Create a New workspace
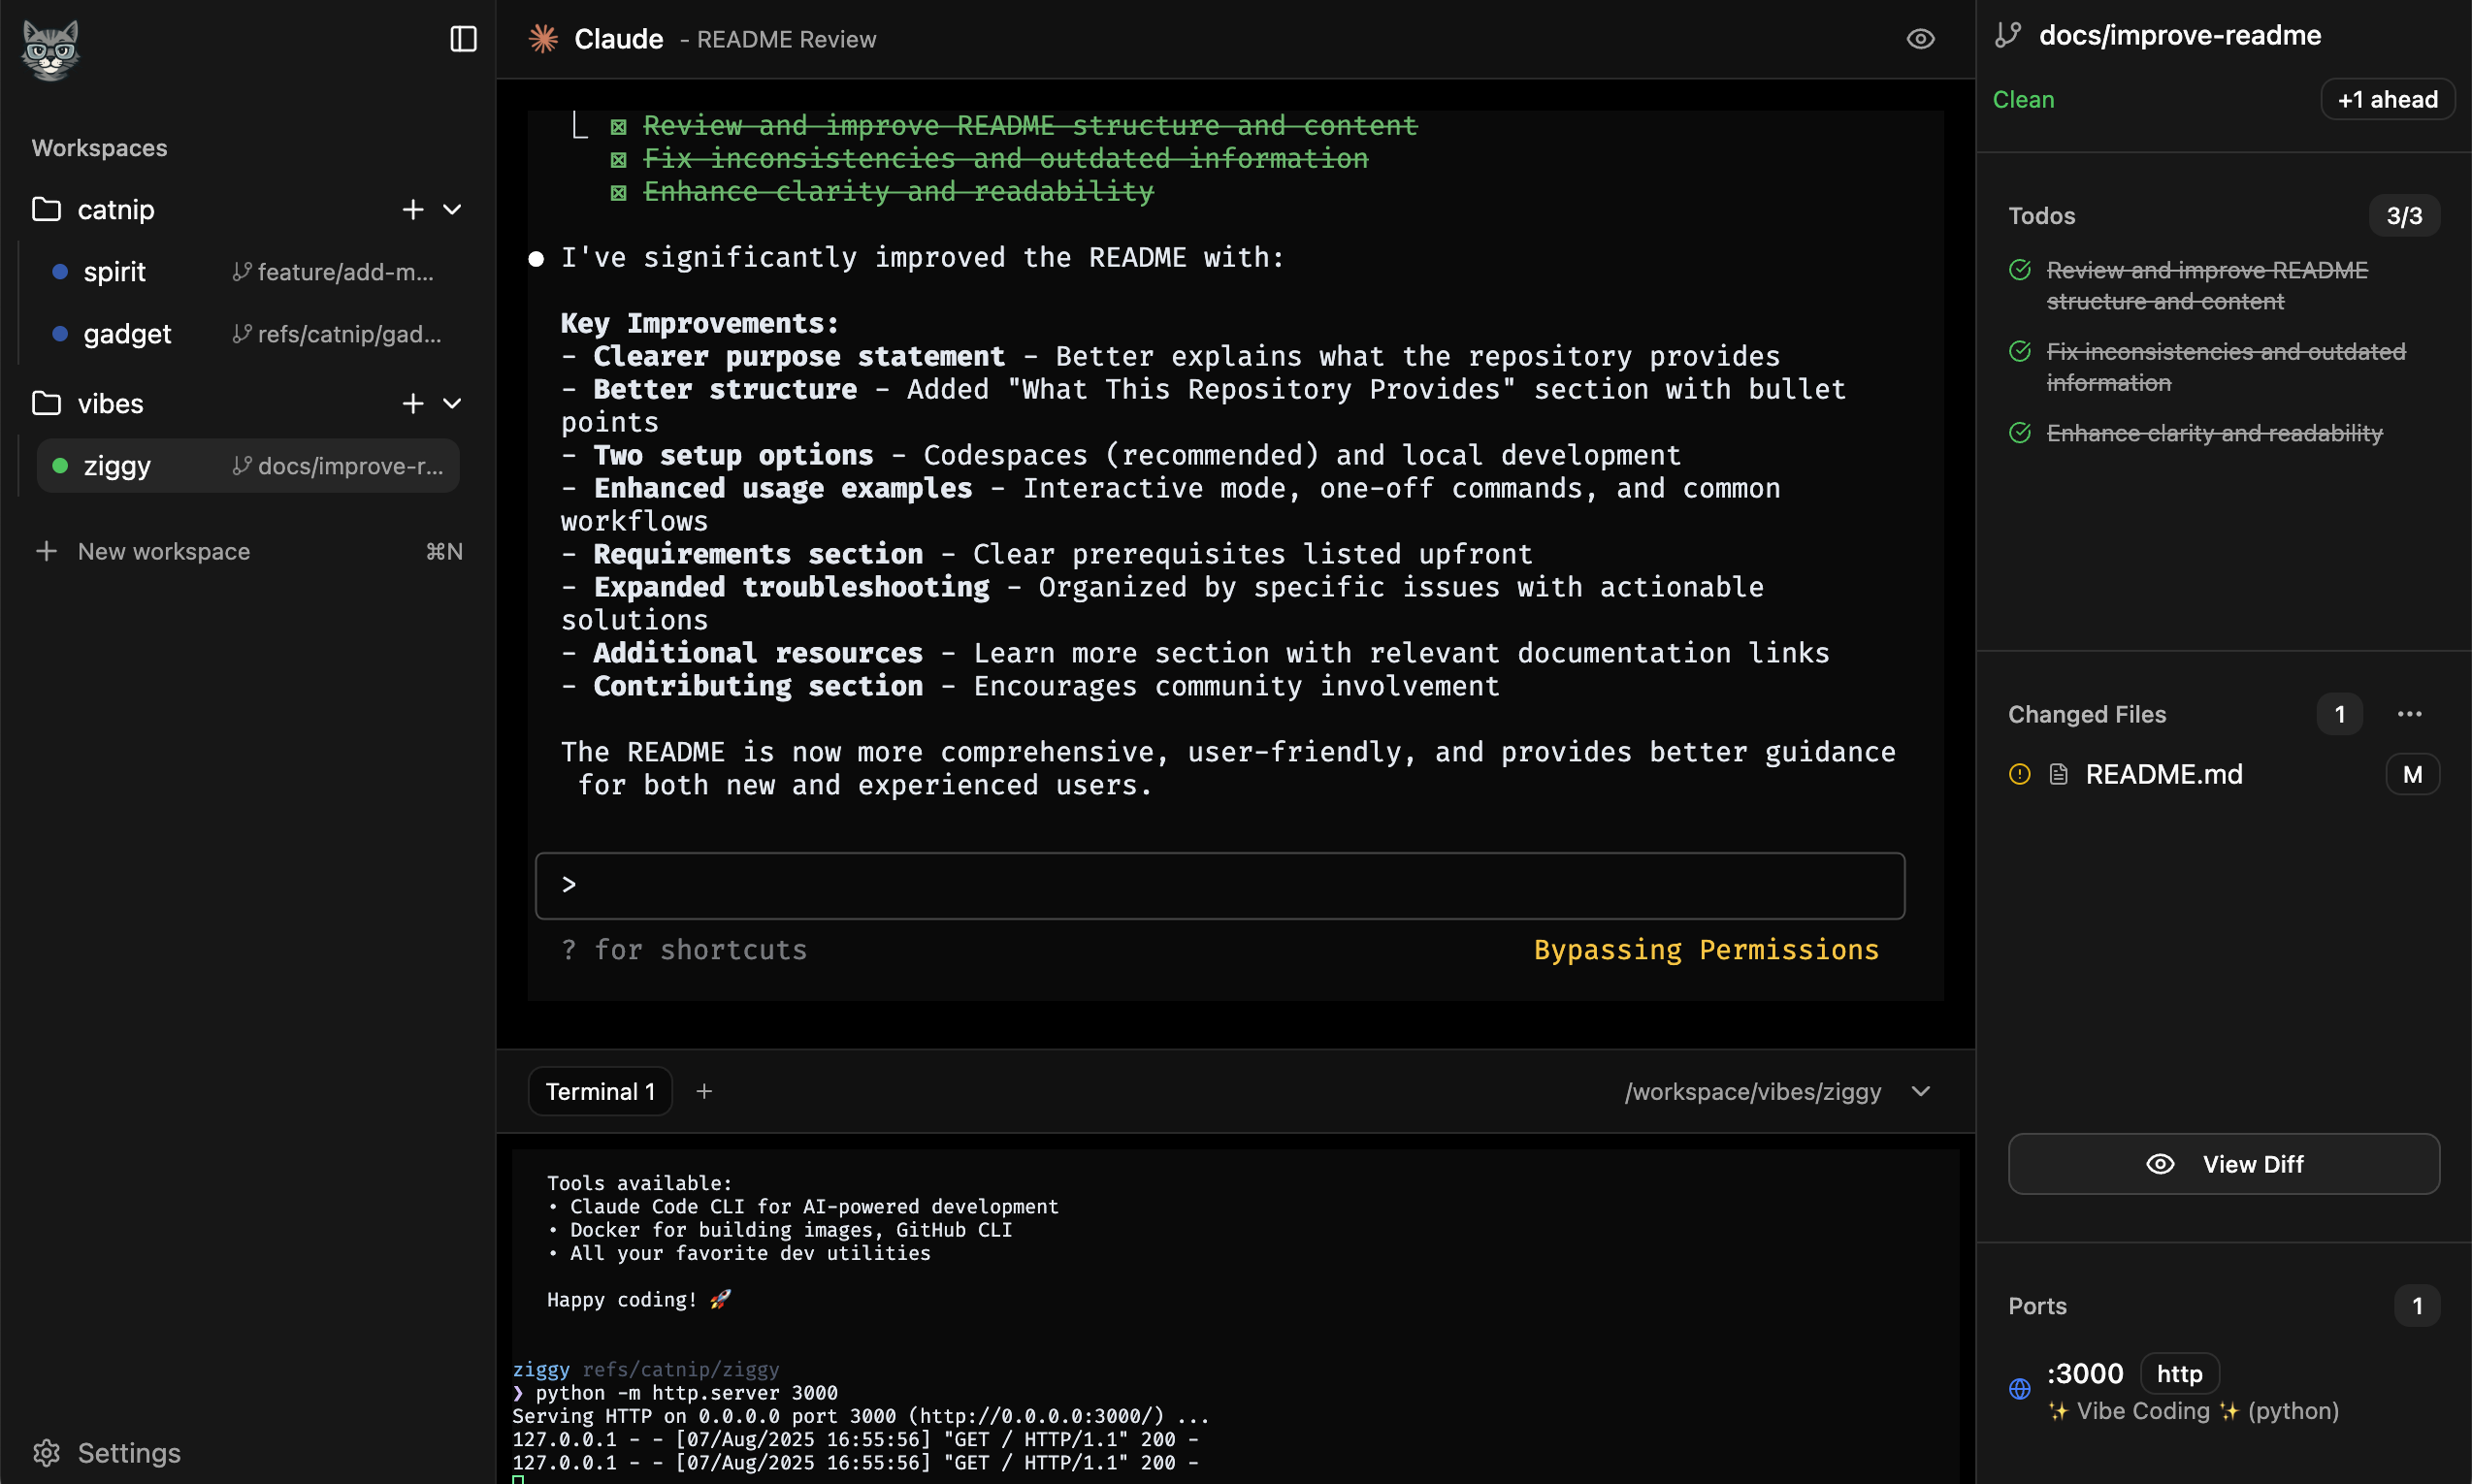The height and width of the screenshot is (1484, 2472). pyautogui.click(x=163, y=551)
